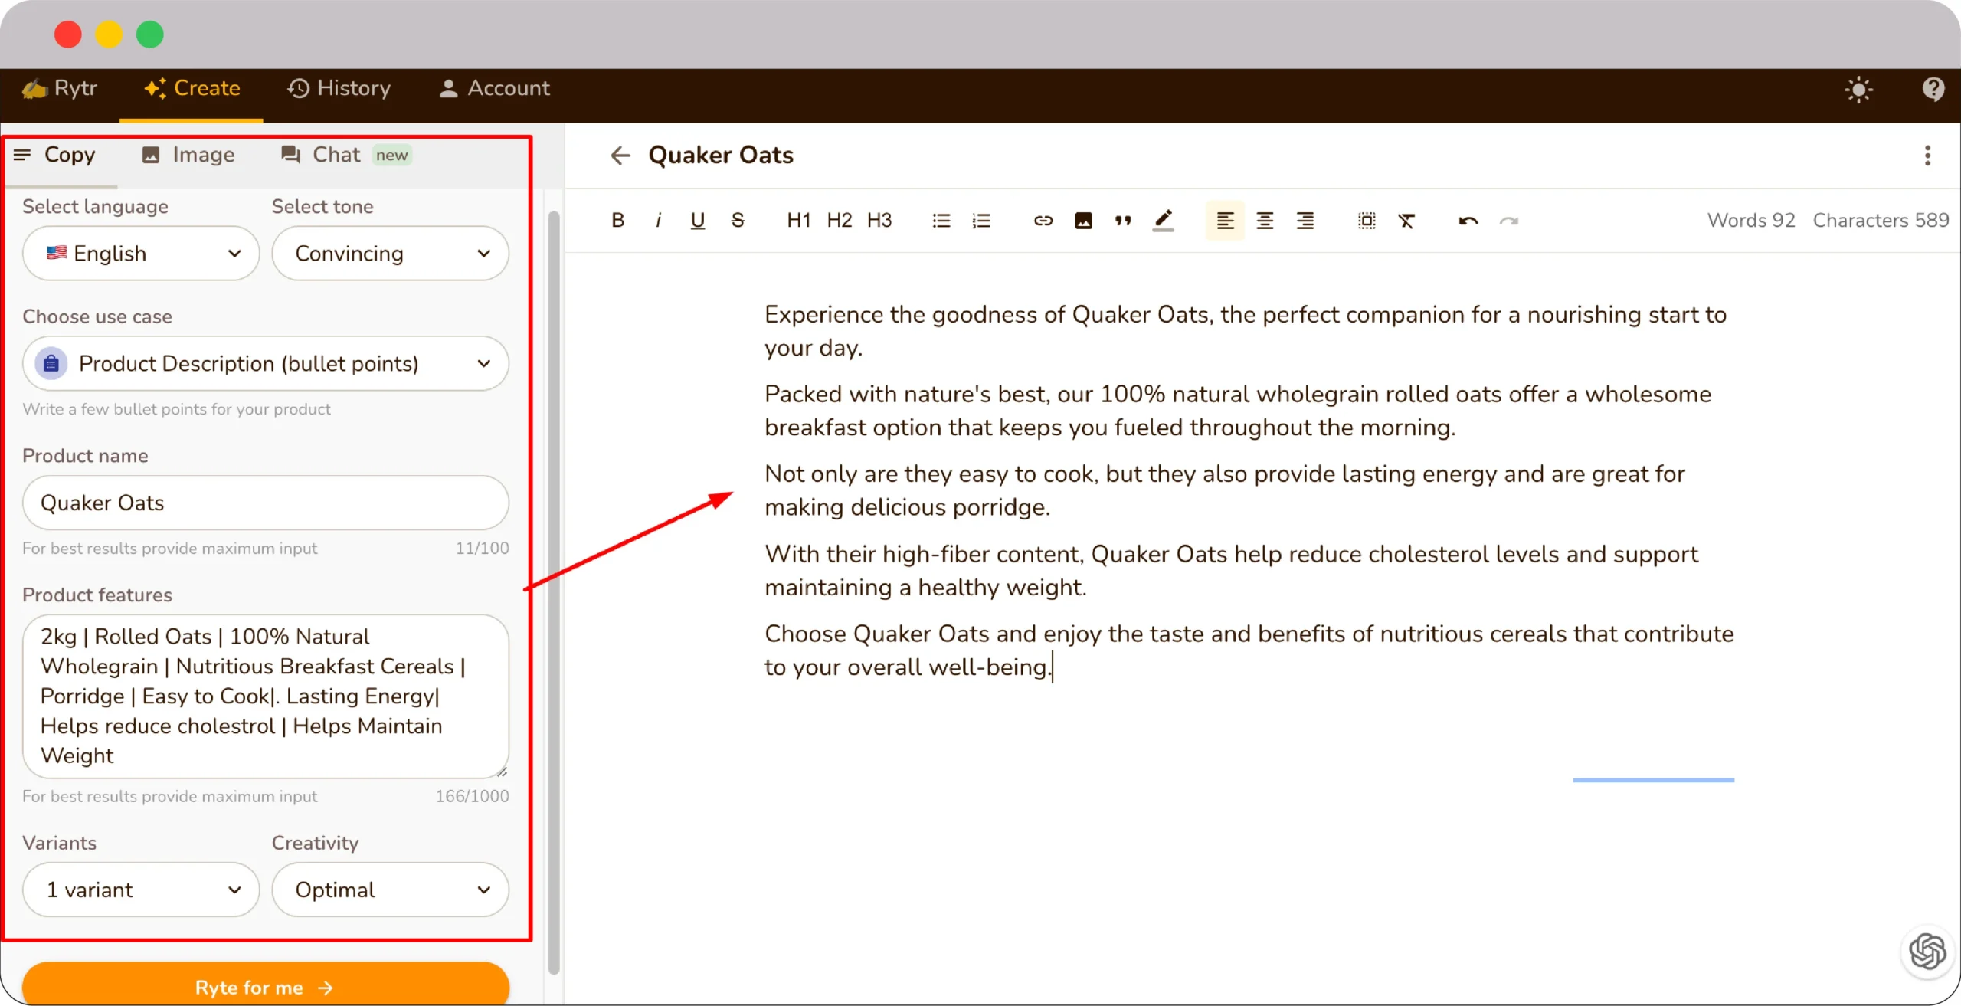
Task: Align text to the right
Action: tap(1305, 221)
